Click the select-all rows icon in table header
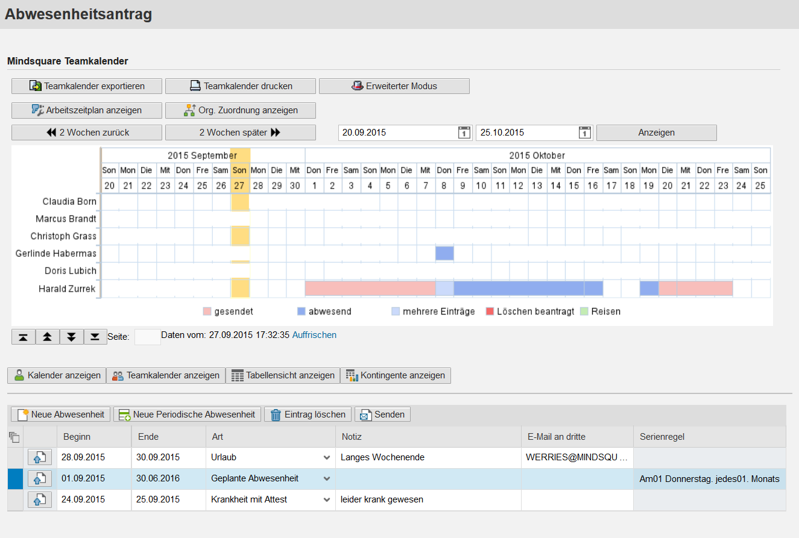This screenshot has width=799, height=538. pyautogui.click(x=14, y=437)
